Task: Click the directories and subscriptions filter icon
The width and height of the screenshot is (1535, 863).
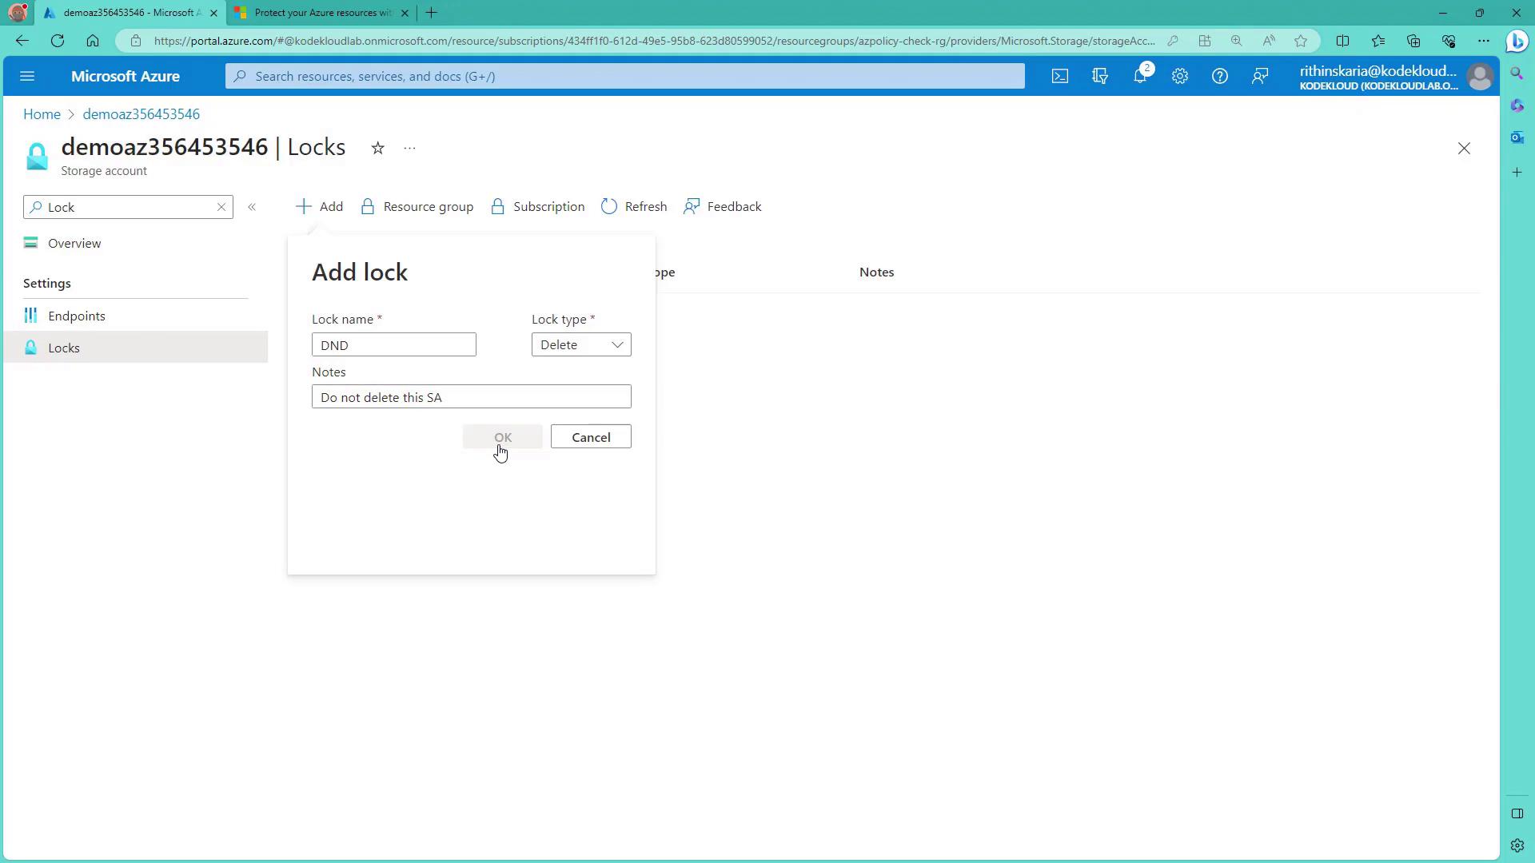Action: click(x=1100, y=76)
